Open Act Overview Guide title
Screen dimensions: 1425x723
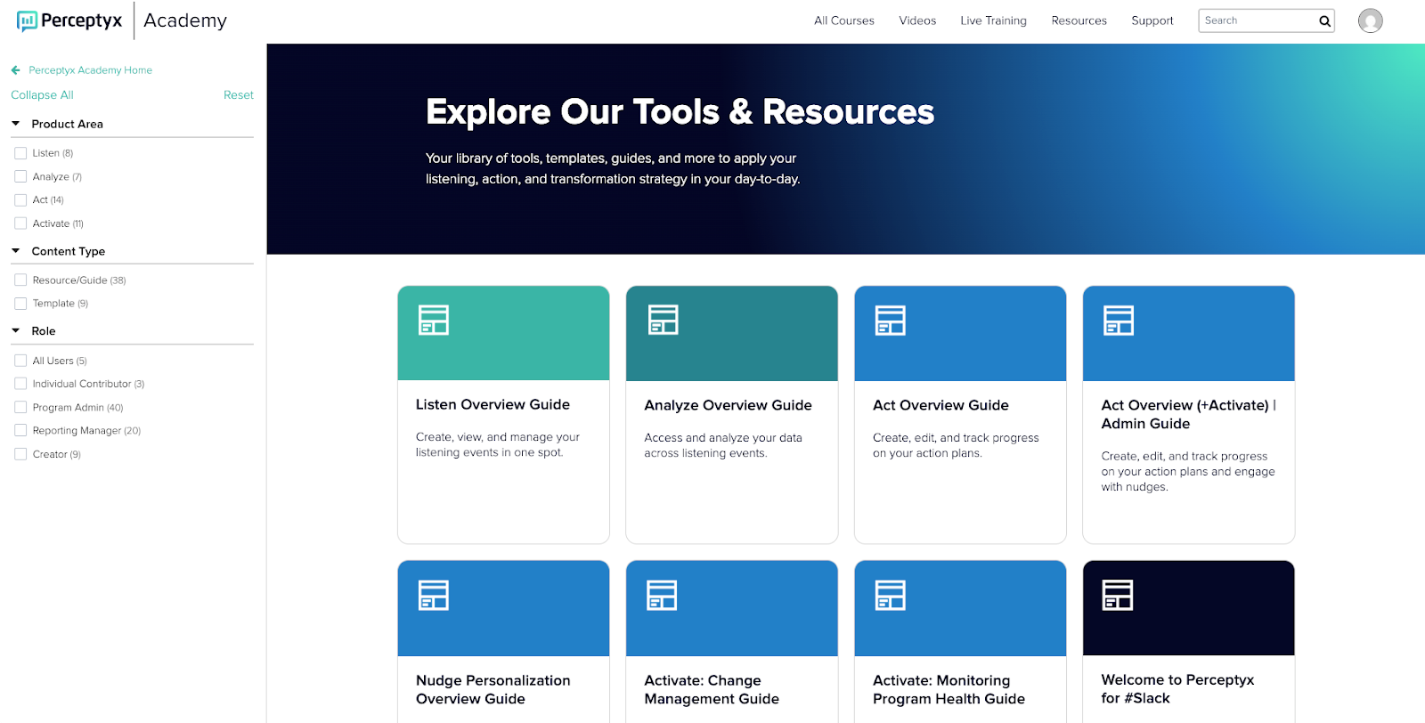pos(940,405)
